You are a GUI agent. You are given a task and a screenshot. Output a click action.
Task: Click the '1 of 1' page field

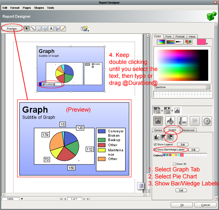click(x=74, y=199)
